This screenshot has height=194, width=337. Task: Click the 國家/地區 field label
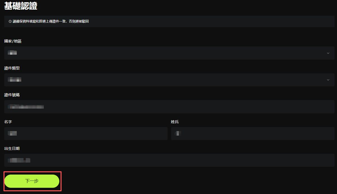13,41
